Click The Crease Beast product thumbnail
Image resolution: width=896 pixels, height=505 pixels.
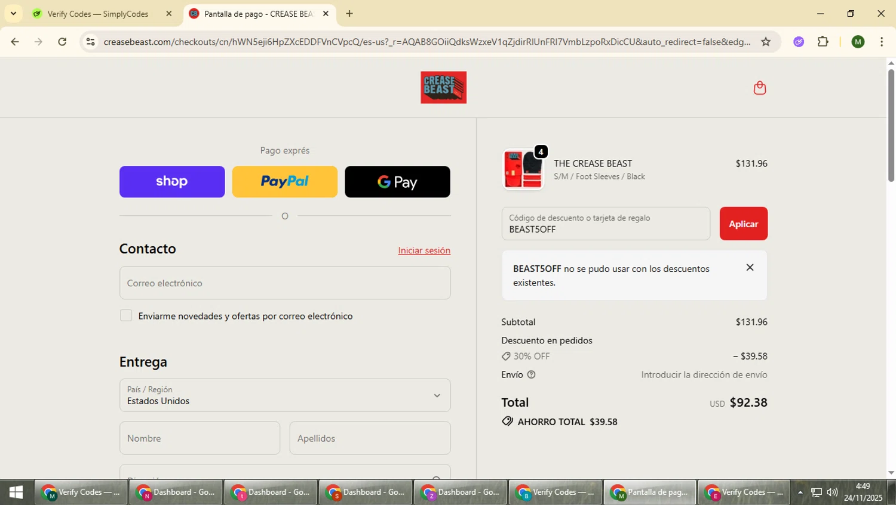coord(523,169)
